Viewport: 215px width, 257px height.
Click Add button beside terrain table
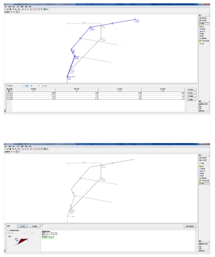(x=192, y=89)
